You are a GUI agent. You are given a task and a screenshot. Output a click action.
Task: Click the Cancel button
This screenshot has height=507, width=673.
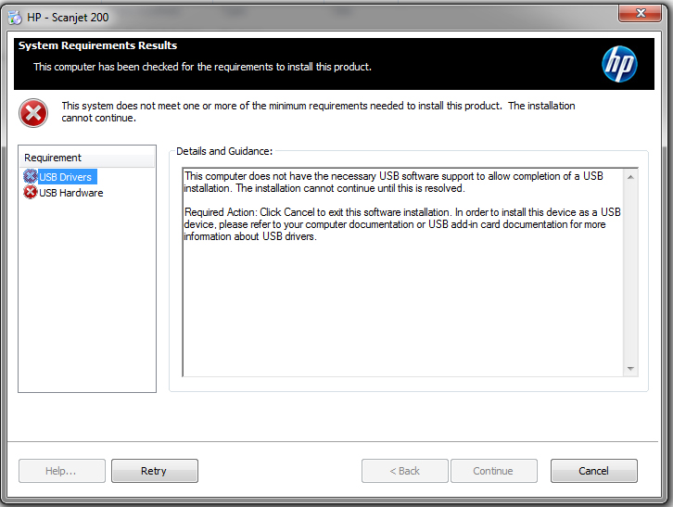(594, 471)
